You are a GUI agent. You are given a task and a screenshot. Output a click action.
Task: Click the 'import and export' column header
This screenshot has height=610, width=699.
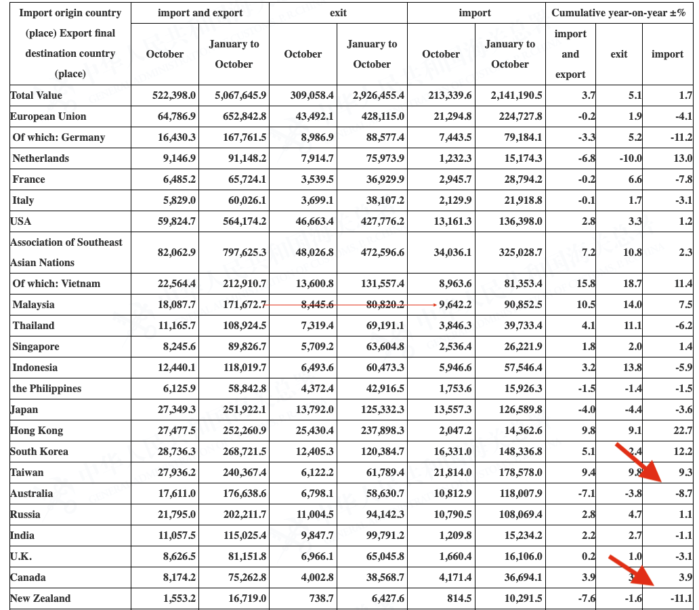(200, 13)
